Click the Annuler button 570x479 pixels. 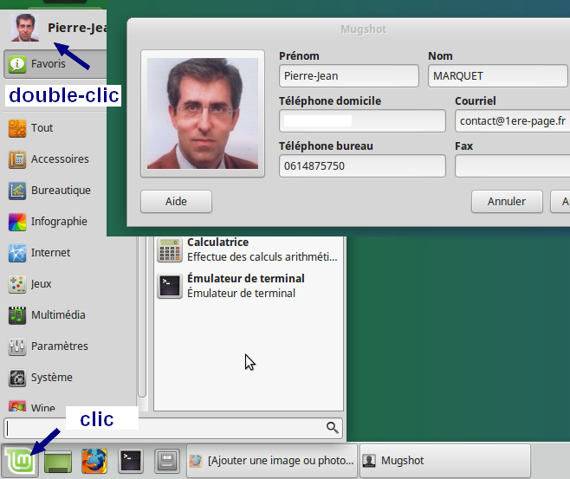point(507,201)
